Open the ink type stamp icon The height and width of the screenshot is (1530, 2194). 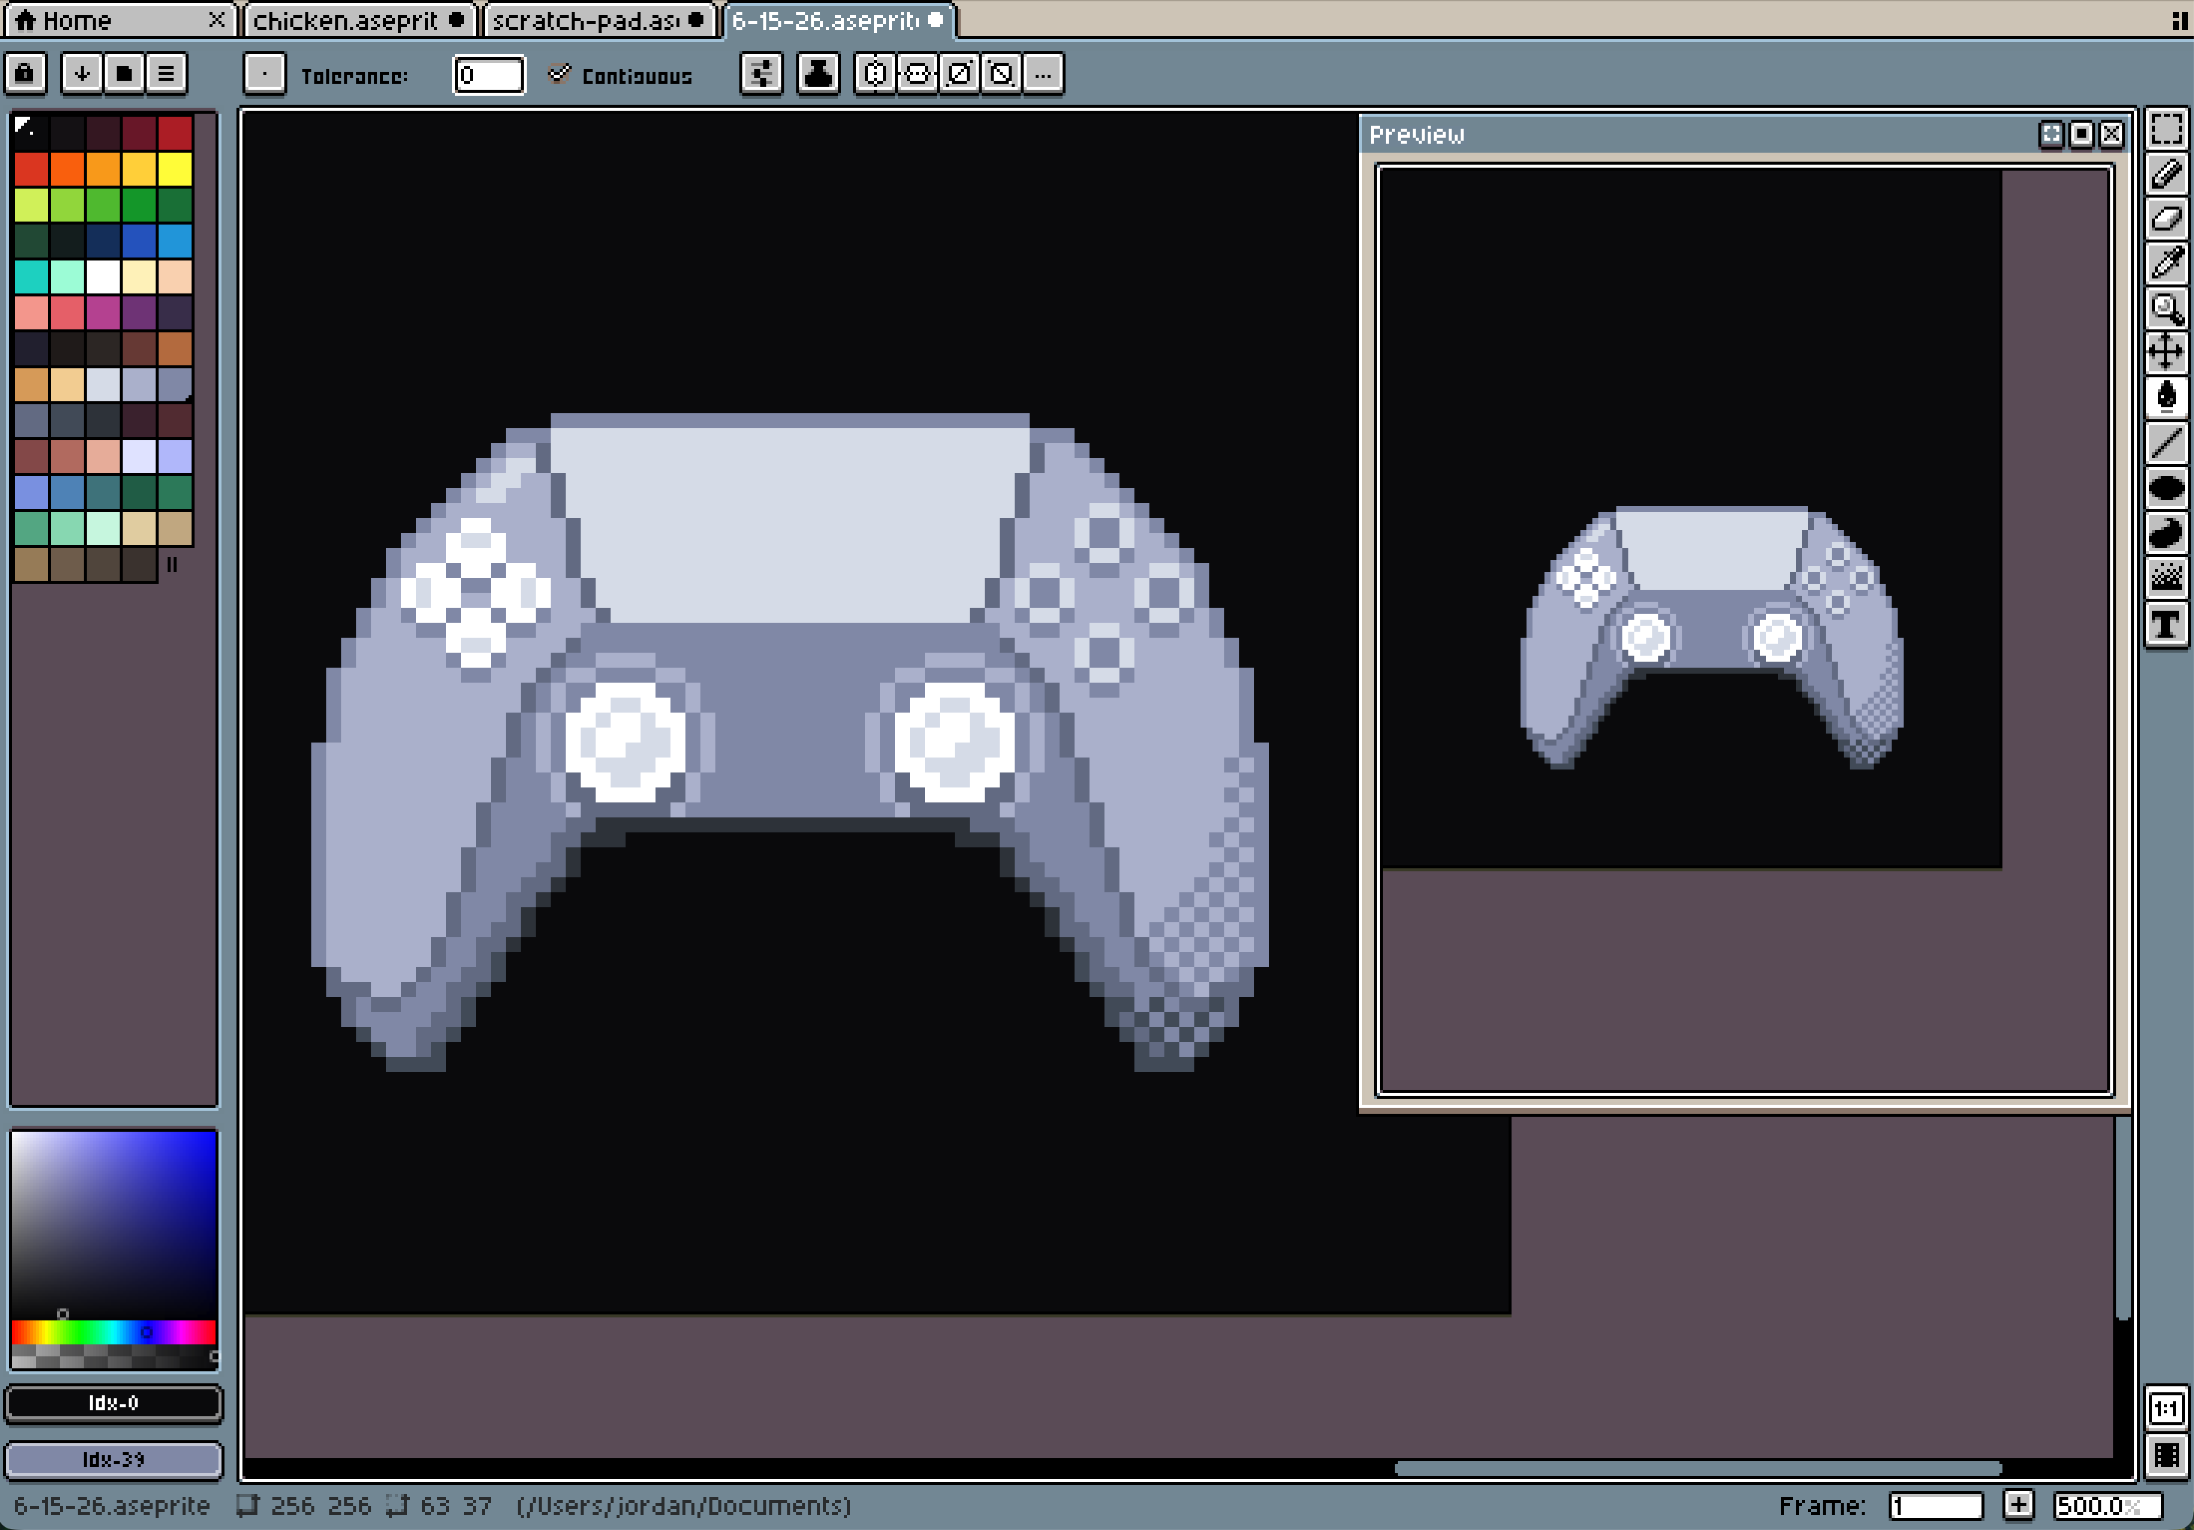pos(818,73)
